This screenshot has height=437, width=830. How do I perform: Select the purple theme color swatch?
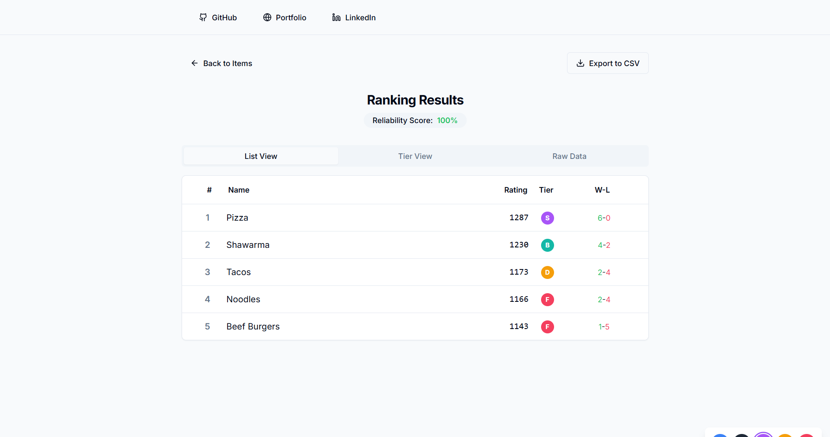(x=763, y=435)
